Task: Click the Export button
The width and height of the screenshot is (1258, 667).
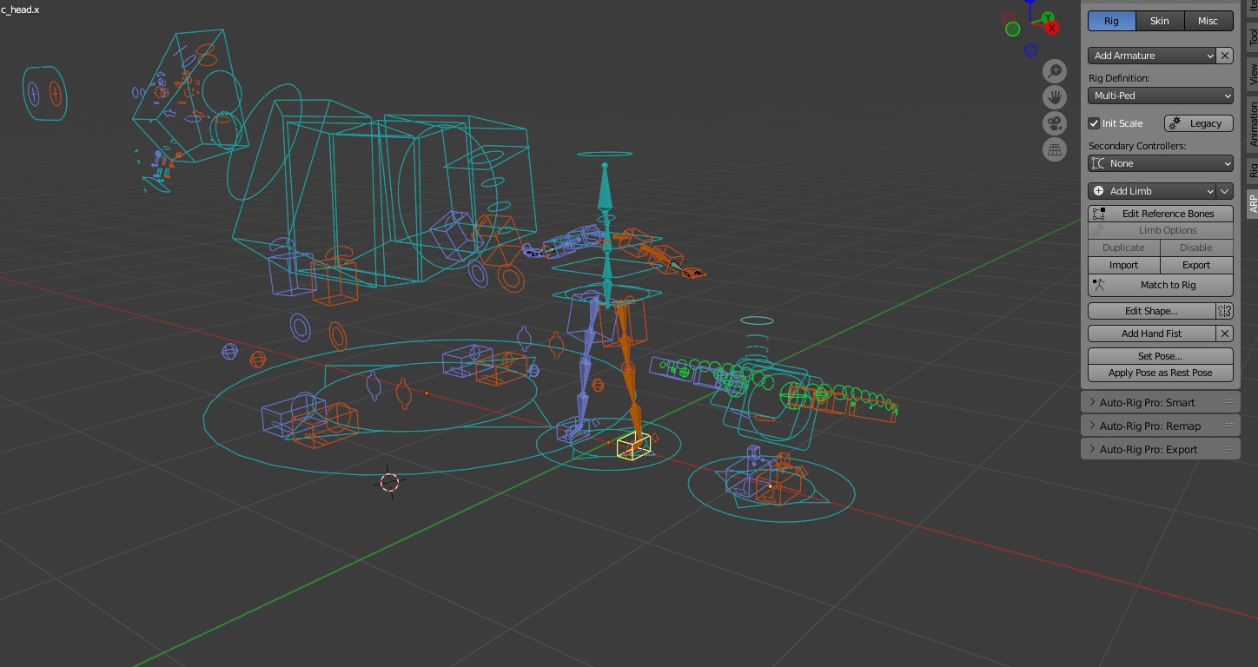Action: (x=1196, y=265)
